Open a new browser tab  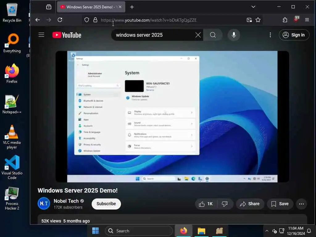click(132, 7)
